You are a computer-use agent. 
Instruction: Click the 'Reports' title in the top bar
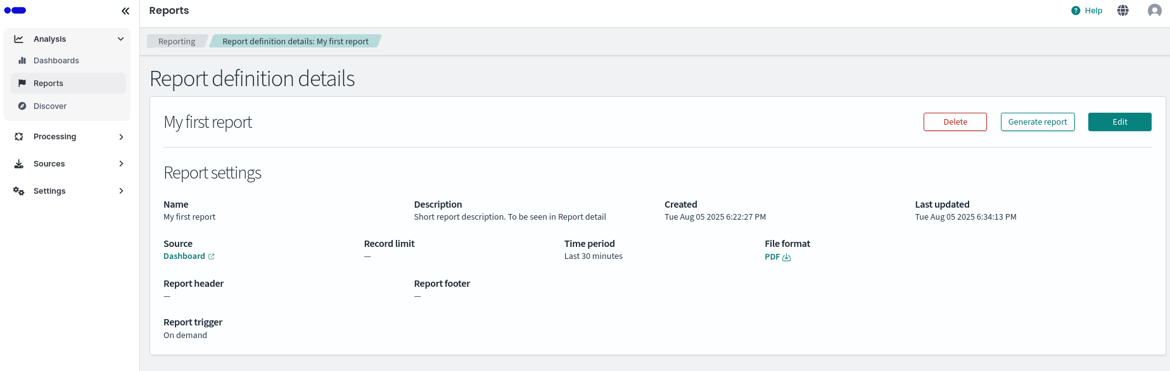169,11
